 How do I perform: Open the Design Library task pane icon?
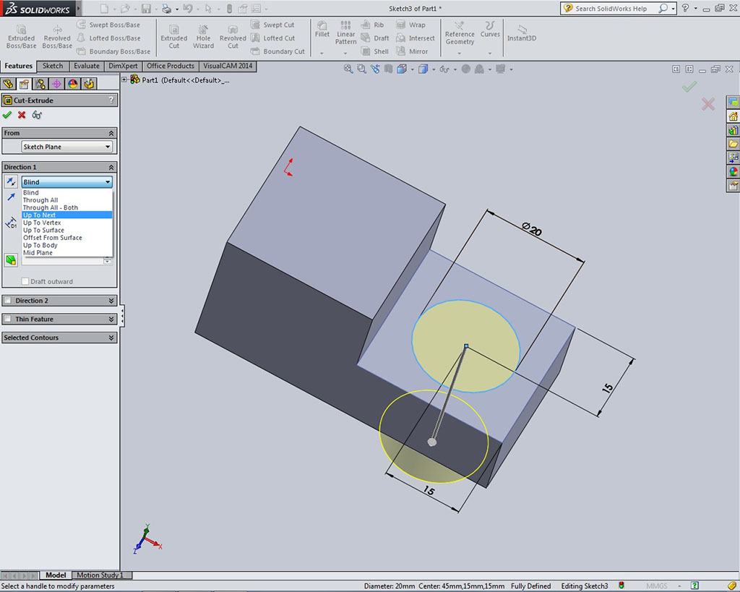tap(733, 131)
